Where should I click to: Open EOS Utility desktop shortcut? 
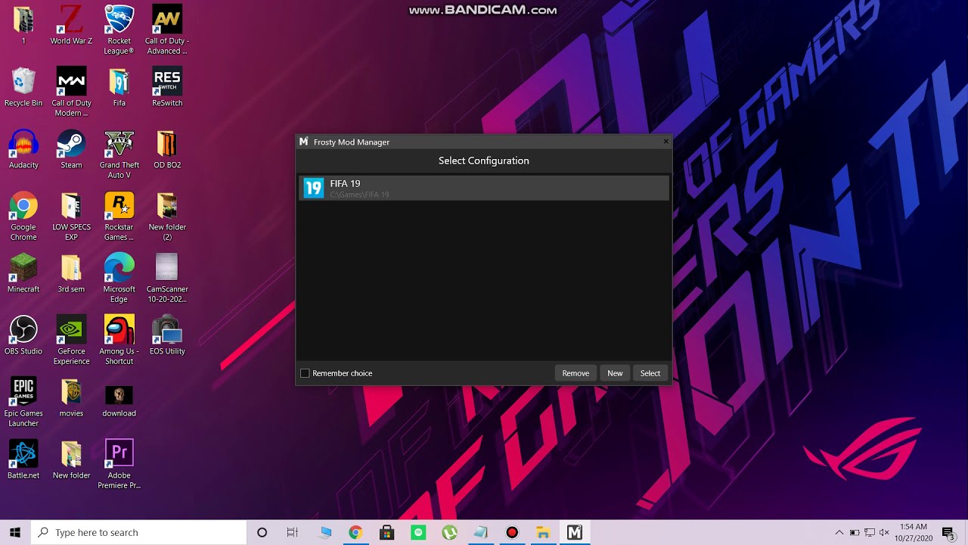(x=167, y=336)
